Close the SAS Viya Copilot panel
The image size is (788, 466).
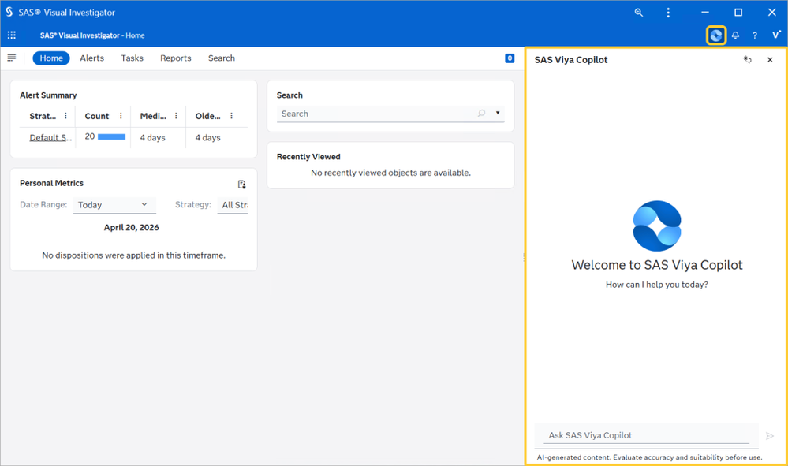(x=769, y=60)
